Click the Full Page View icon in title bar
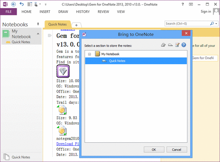The height and width of the screenshot is (162, 220). click(191, 4)
